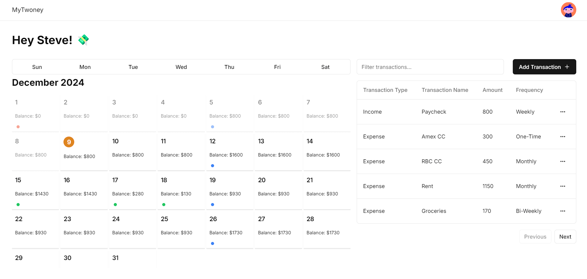The width and height of the screenshot is (587, 279).
Task: Open actions menu for RBC CC row
Action: pyautogui.click(x=562, y=161)
